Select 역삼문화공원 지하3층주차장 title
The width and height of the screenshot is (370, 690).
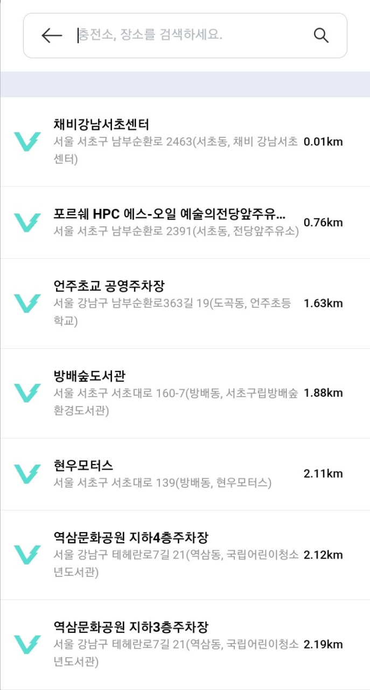[x=131, y=627]
